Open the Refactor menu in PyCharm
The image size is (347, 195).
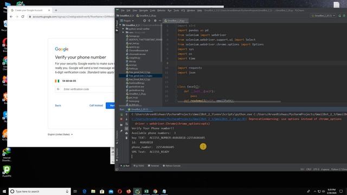point(162,10)
